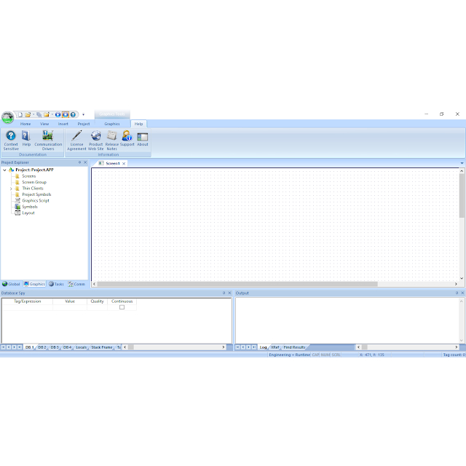Switch to the Graphics ribbon tab
This screenshot has width=466, height=466.
click(x=112, y=124)
